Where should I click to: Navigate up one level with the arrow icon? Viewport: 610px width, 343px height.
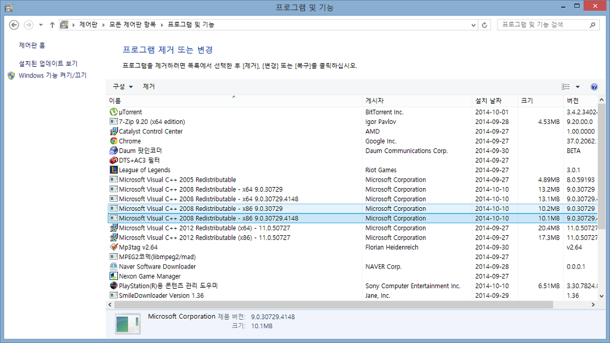[52, 24]
